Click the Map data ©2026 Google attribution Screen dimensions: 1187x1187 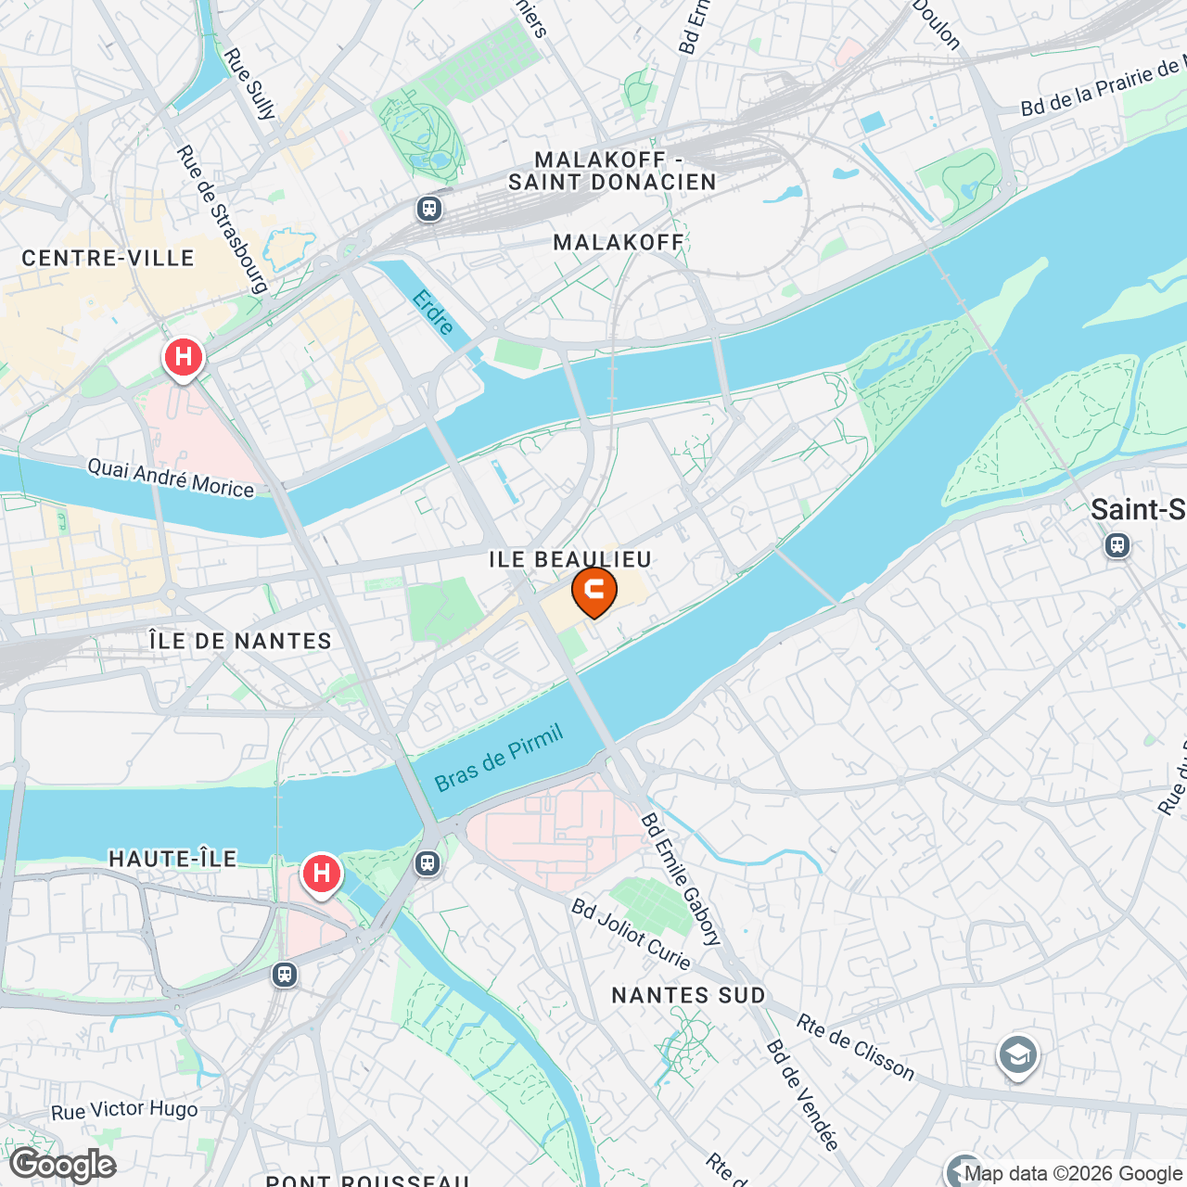tap(1074, 1174)
